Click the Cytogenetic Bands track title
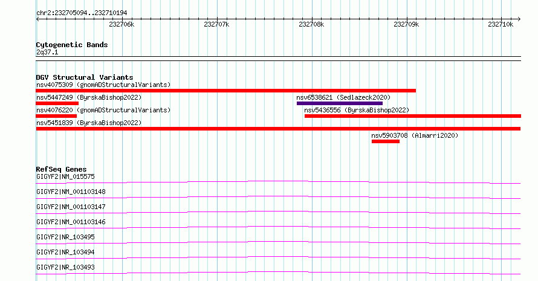This screenshot has width=538, height=281. point(72,45)
